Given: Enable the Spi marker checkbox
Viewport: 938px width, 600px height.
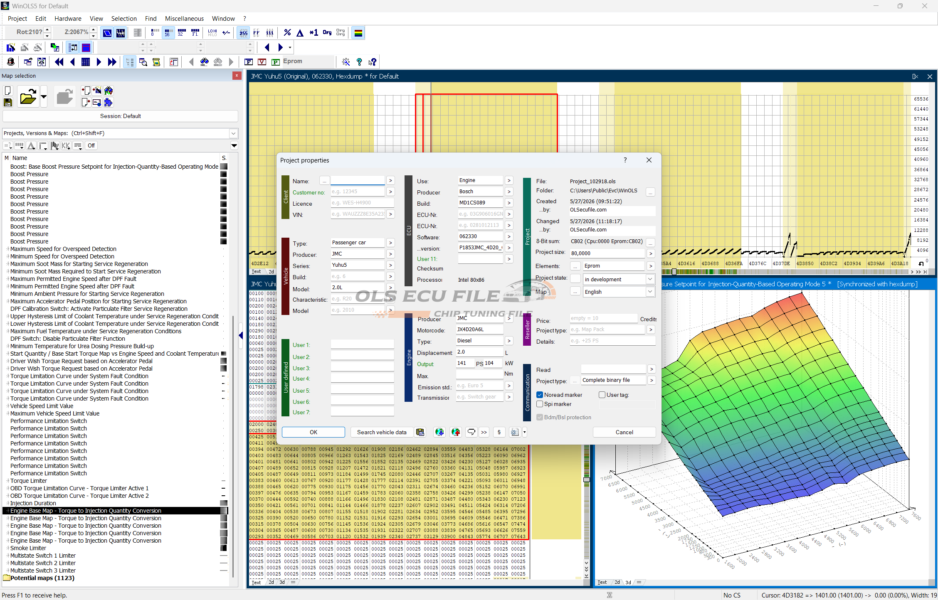Looking at the screenshot, I should pos(540,404).
